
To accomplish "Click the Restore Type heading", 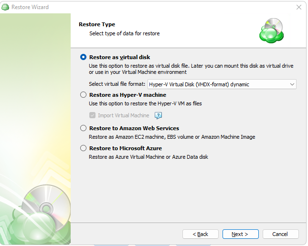I will tap(97, 24).
